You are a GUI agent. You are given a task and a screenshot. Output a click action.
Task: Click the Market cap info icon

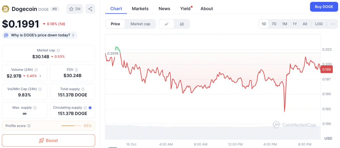[58, 50]
